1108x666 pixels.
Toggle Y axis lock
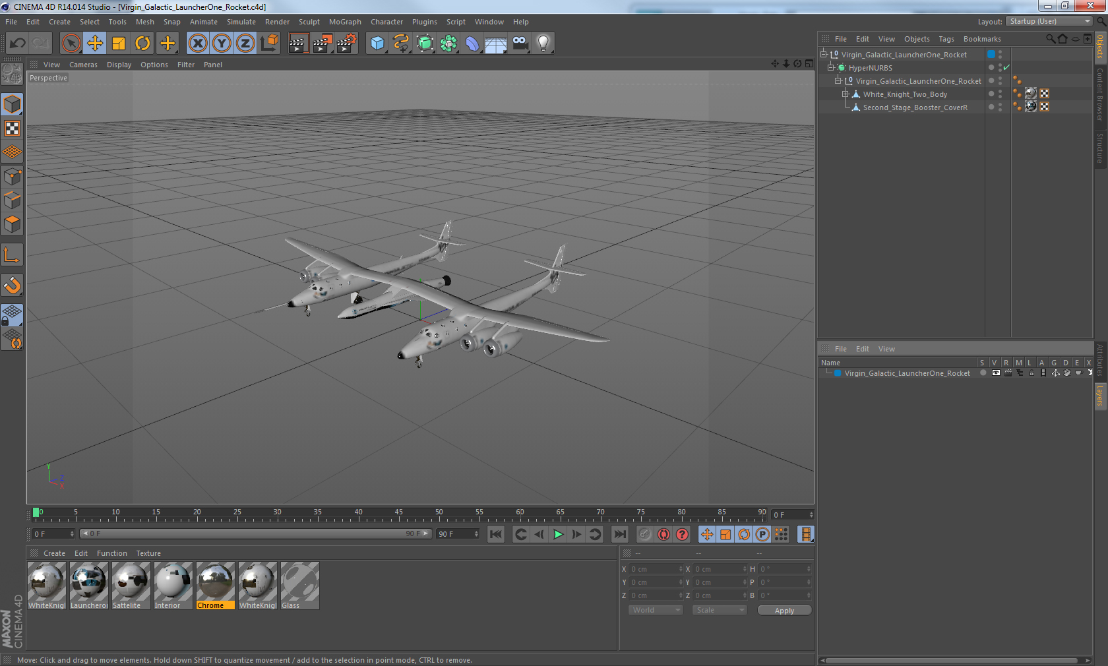(x=222, y=44)
